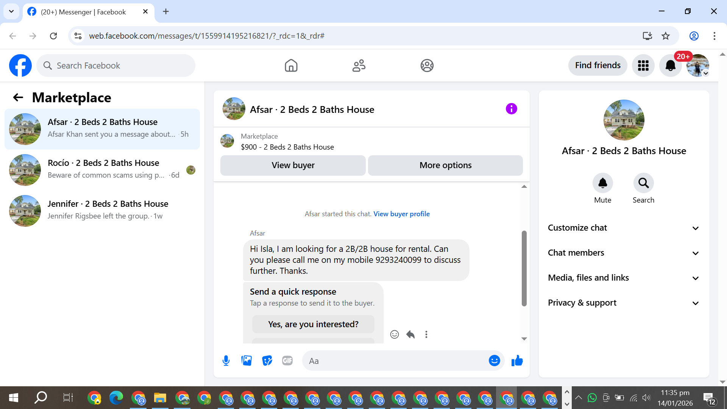Screen dimensions: 727x409
Task: Attach a photo using image icon
Action: click(246, 361)
